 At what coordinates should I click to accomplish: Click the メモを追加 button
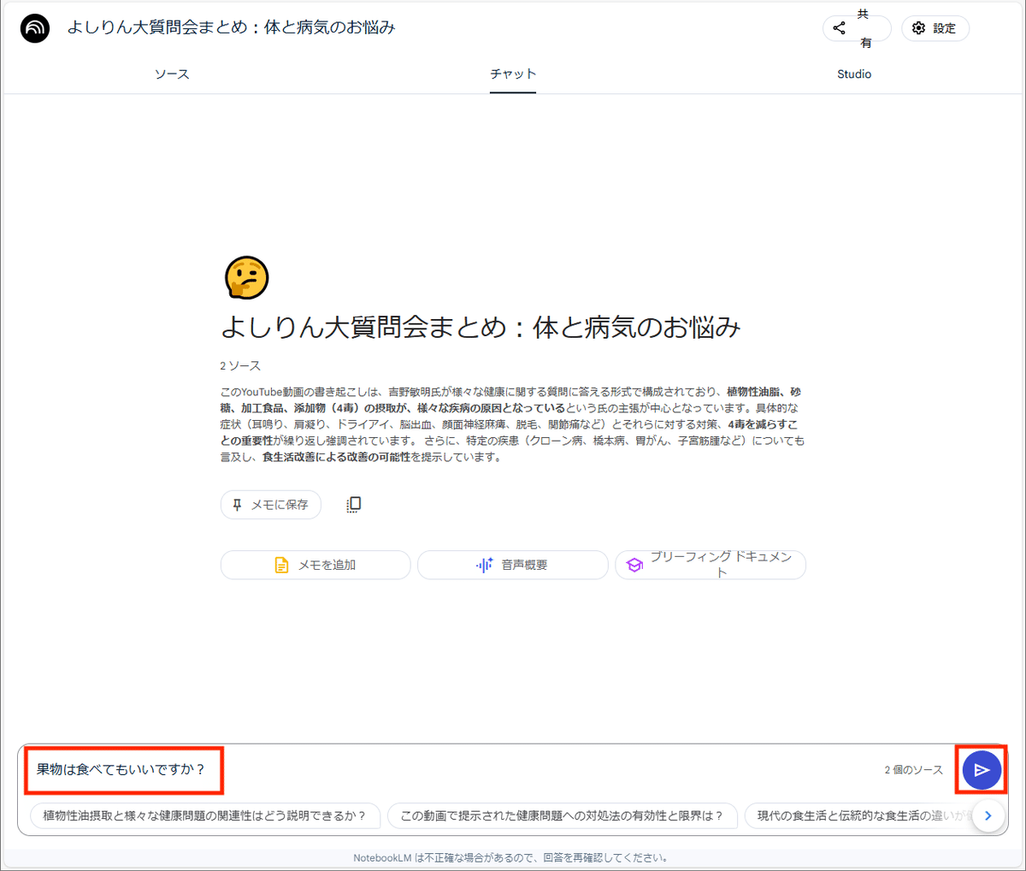pyautogui.click(x=315, y=565)
